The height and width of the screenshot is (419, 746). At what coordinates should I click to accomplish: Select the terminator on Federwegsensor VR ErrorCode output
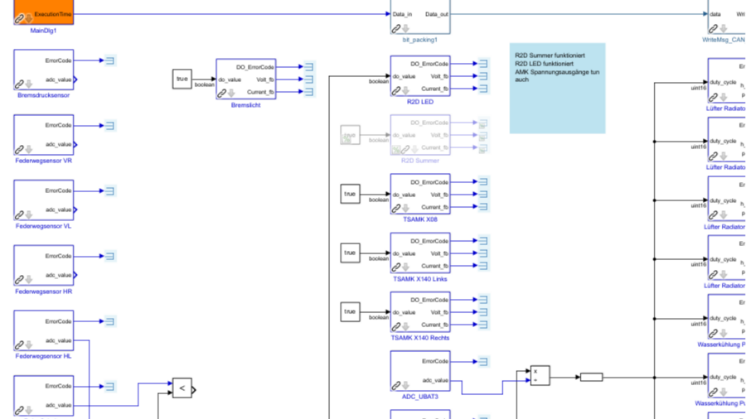pos(110,126)
